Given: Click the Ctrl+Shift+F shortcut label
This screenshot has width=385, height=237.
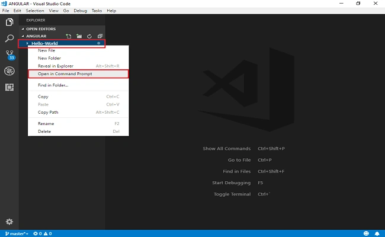Looking at the screenshot, I should pos(271,171).
